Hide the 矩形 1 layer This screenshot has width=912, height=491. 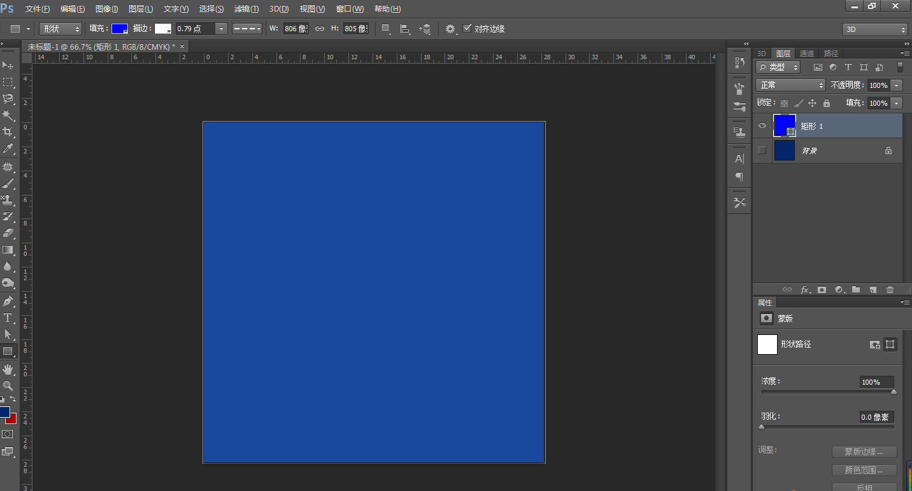point(762,126)
